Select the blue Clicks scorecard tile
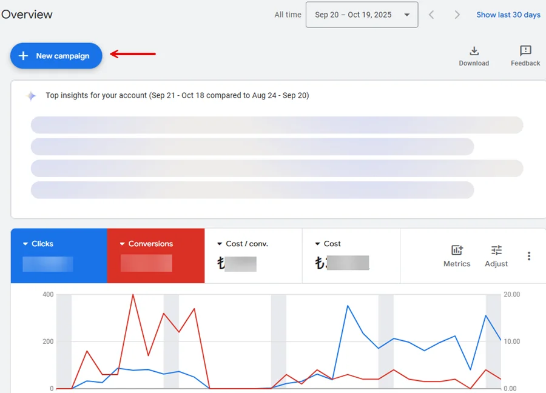 (x=58, y=256)
